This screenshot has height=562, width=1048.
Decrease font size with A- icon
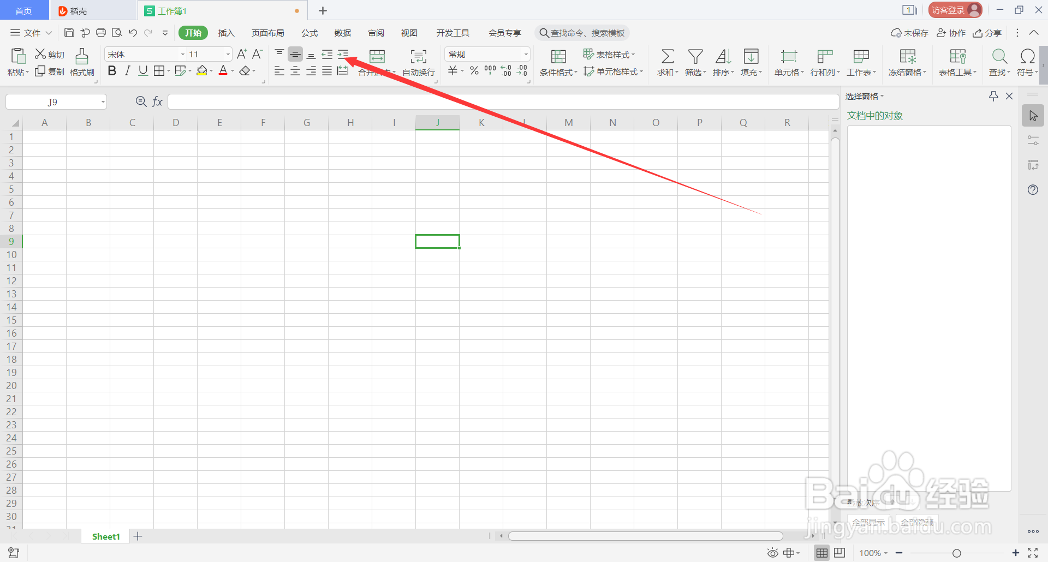click(258, 53)
